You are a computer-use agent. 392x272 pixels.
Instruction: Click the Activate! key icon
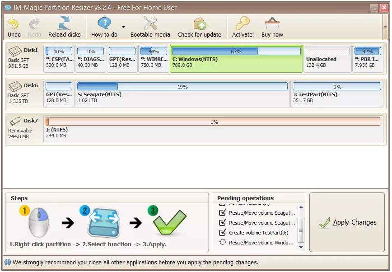[243, 23]
